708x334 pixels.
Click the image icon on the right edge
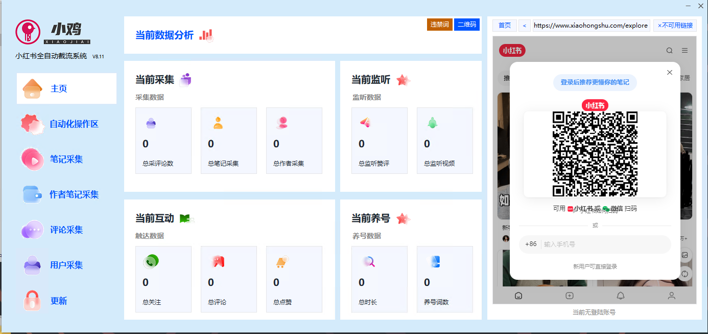[685, 254]
